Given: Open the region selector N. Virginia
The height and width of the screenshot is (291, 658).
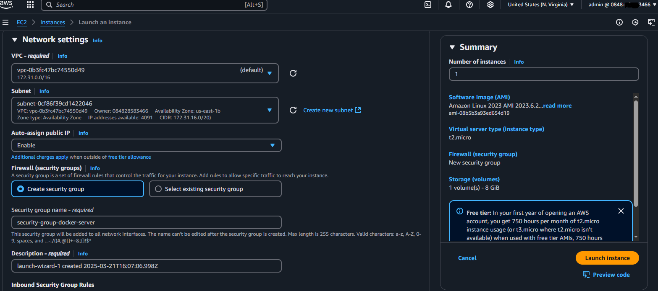Looking at the screenshot, I should 541,5.
